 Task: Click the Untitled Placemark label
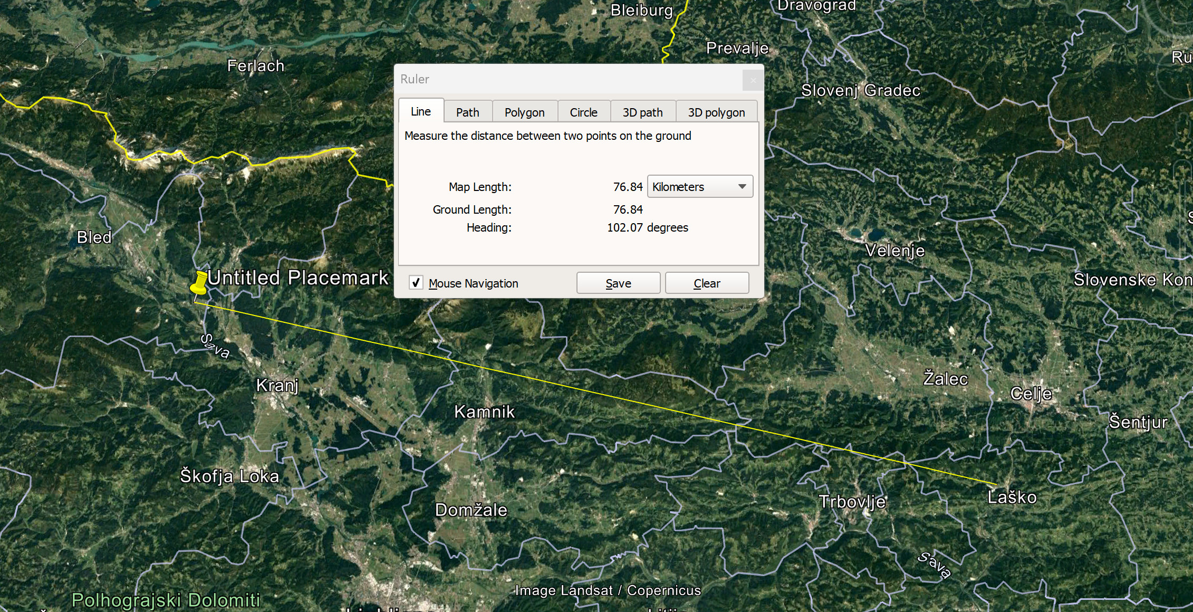point(298,278)
